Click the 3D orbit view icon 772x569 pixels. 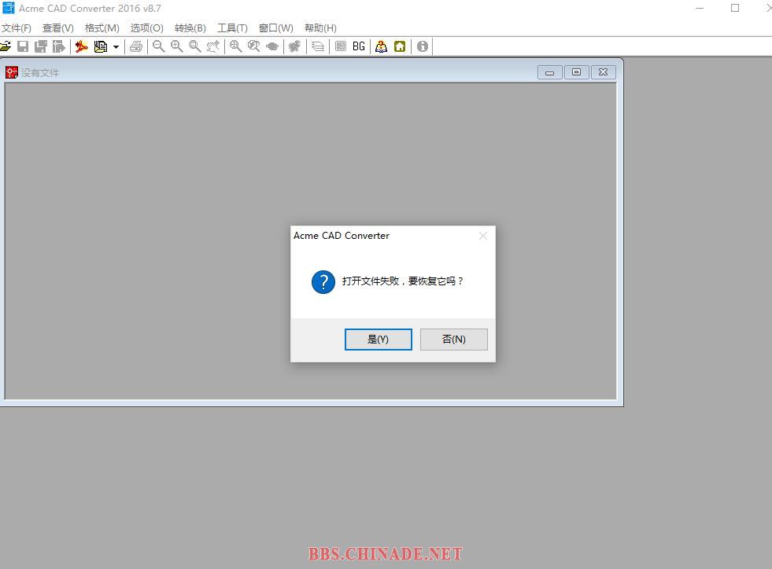[x=271, y=46]
